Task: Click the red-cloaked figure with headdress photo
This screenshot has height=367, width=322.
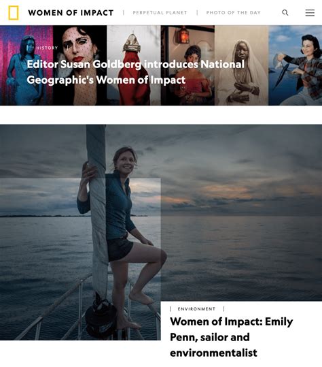Action: 134,65
